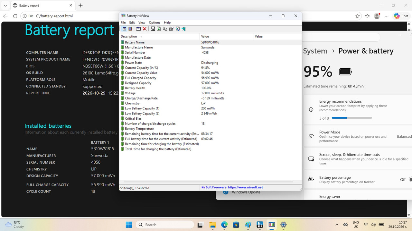Click the Exit toolbar icon in BatteryInfoView

tap(184, 29)
